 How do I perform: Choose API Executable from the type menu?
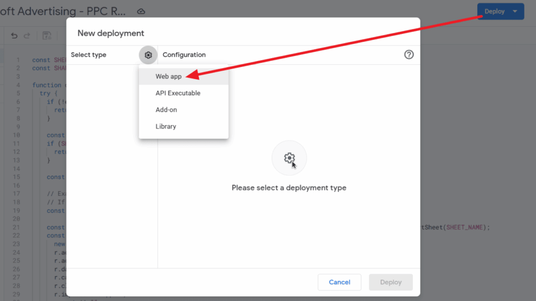point(178,93)
